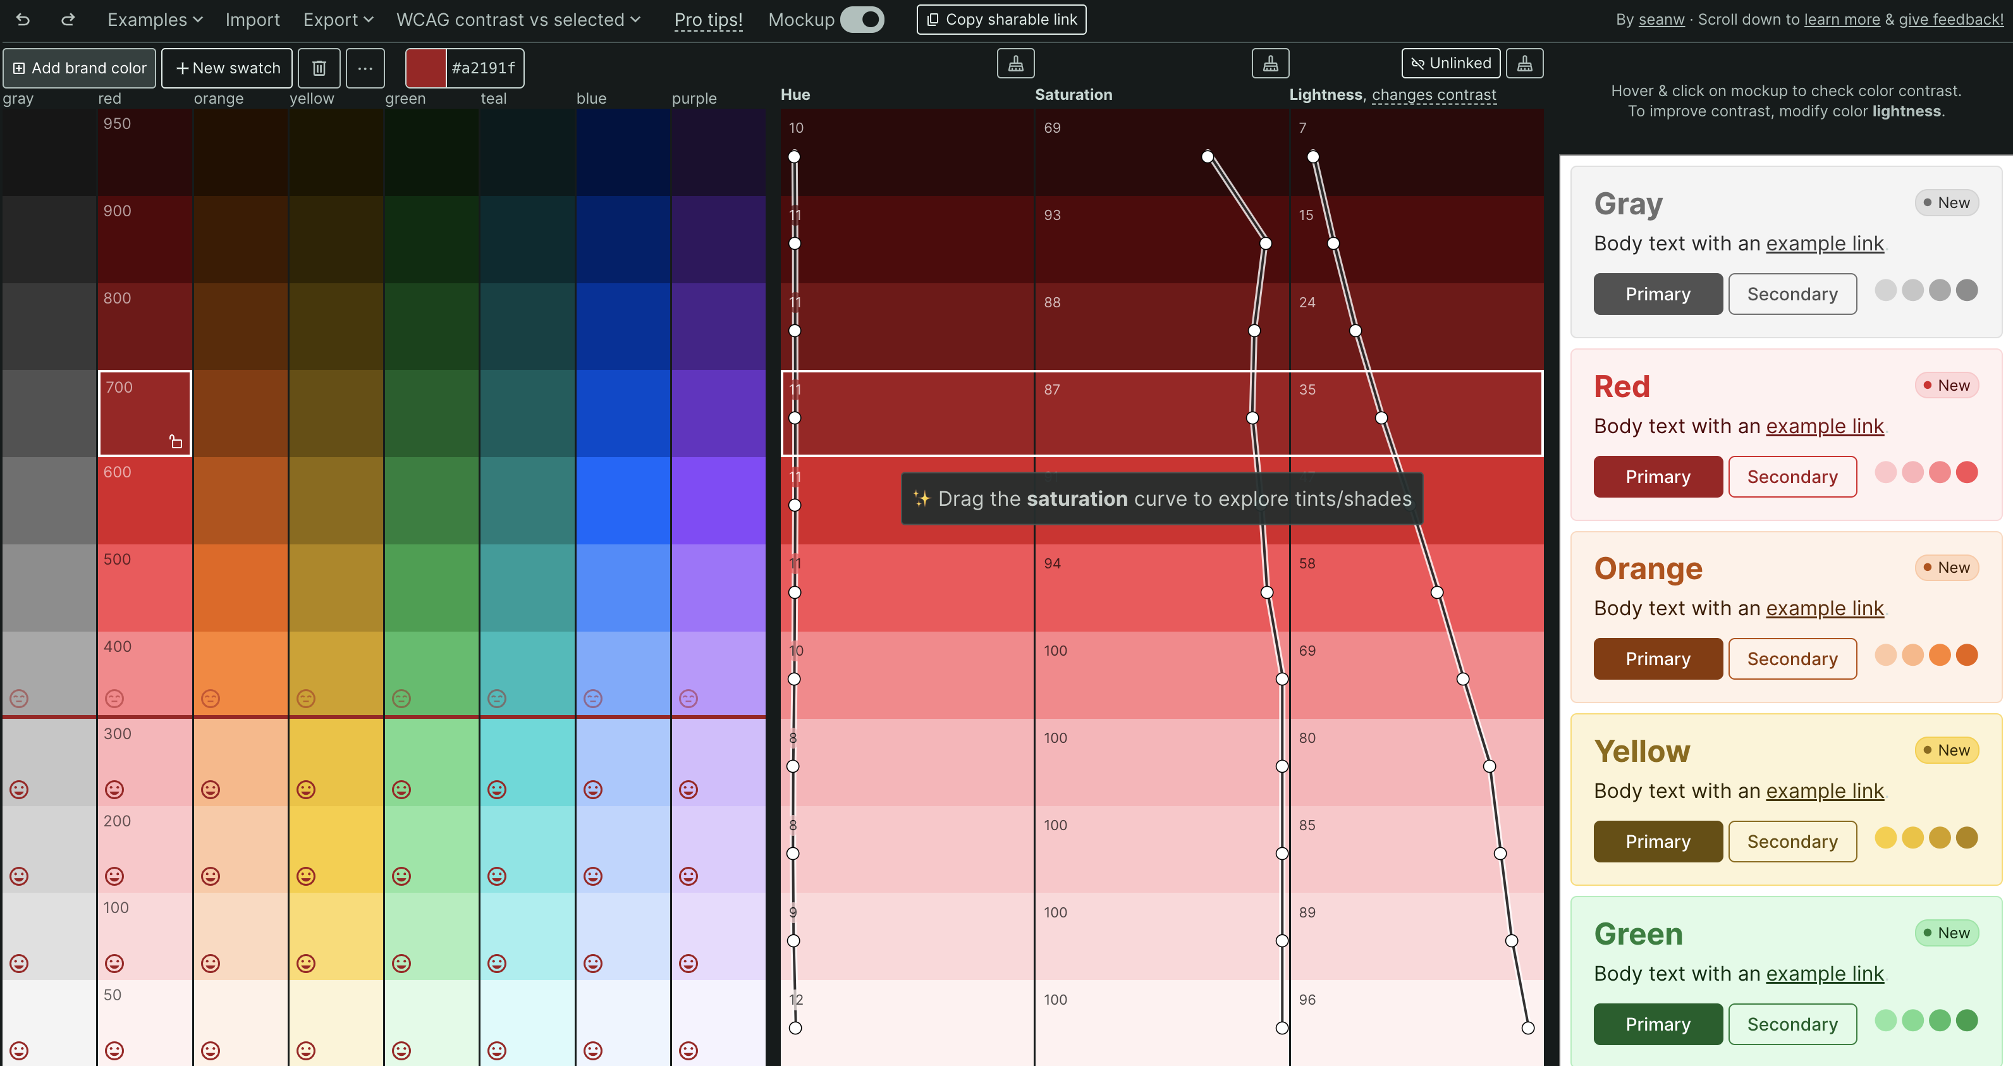2013x1066 pixels.
Task: Toggle the Mockup switch off
Action: coord(862,20)
